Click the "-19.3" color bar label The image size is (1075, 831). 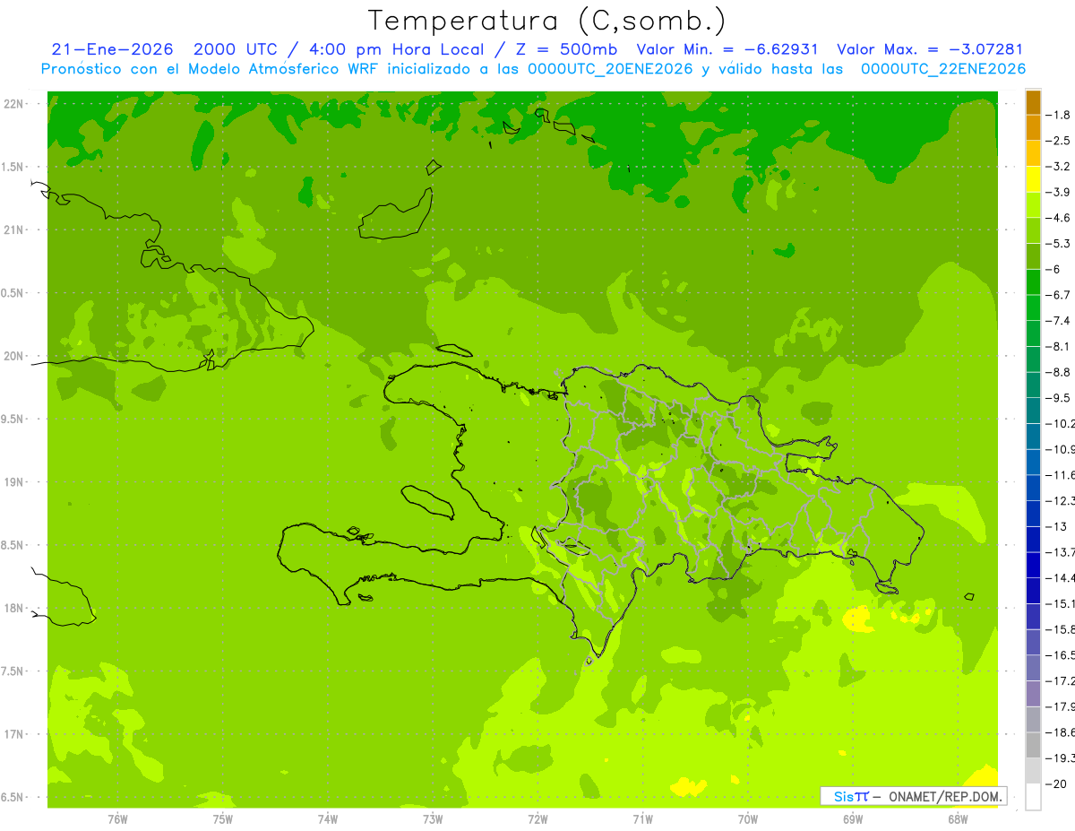(1061, 757)
